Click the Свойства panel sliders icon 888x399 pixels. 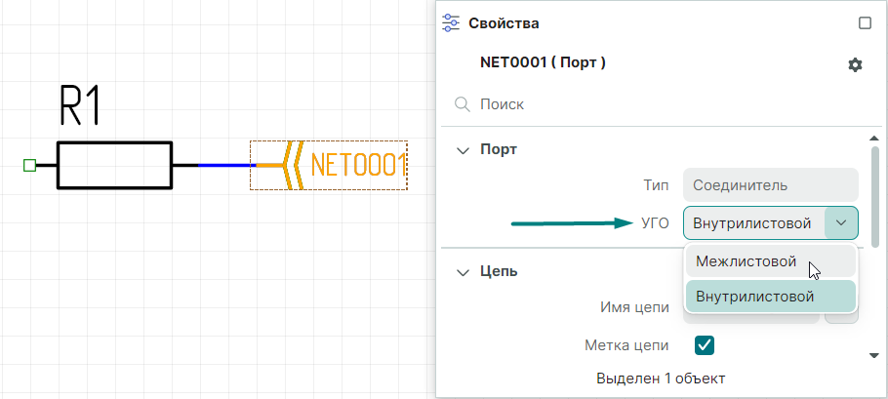(451, 23)
